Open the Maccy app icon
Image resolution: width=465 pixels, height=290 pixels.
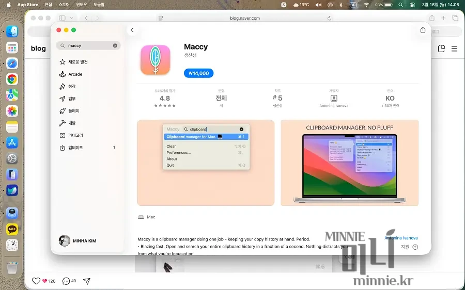tap(156, 60)
